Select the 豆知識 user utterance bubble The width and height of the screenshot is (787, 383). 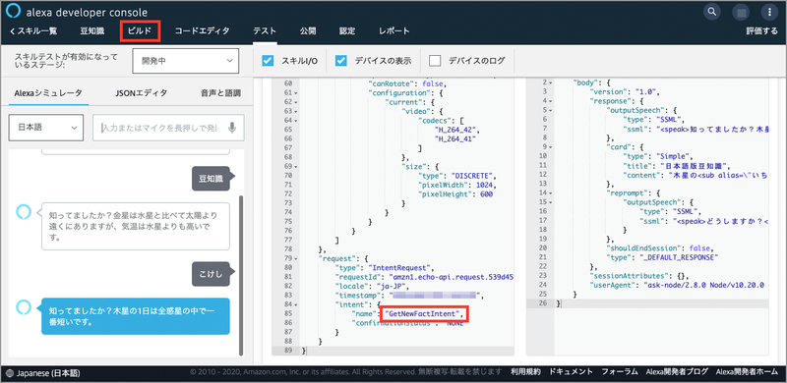[211, 179]
